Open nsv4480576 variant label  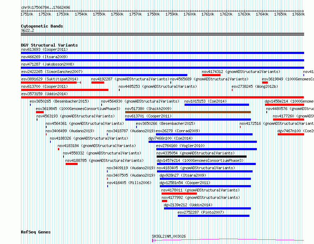coord(290,109)
